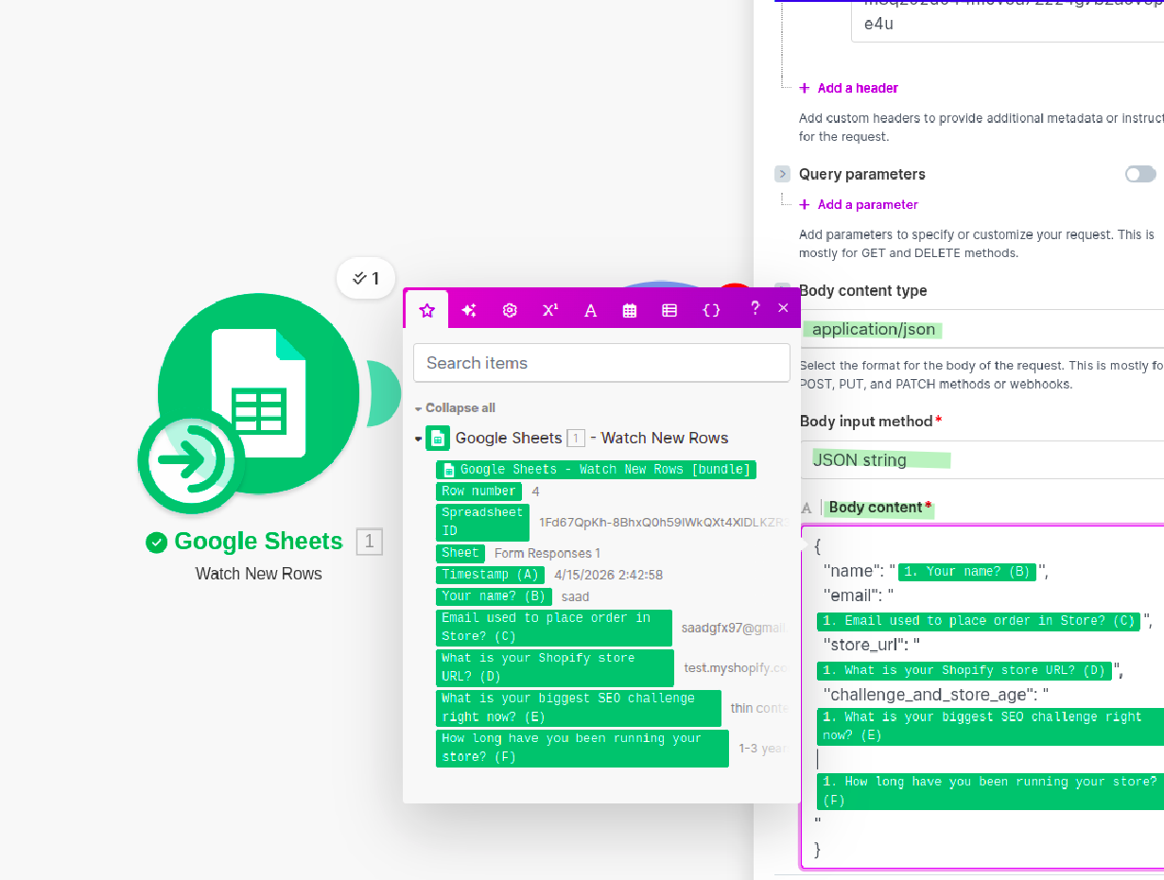Open the AI sparkle tab in mapping panel
Screen dimensions: 1164x880
click(469, 310)
